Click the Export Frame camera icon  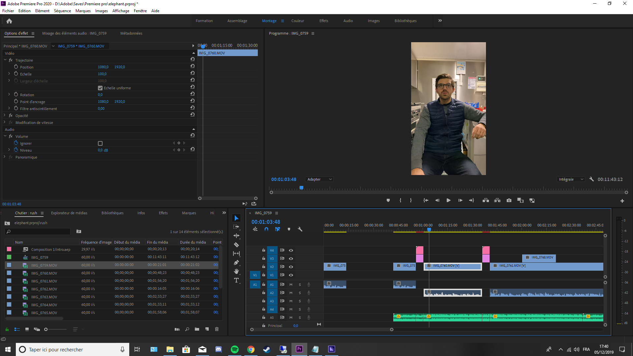509,200
